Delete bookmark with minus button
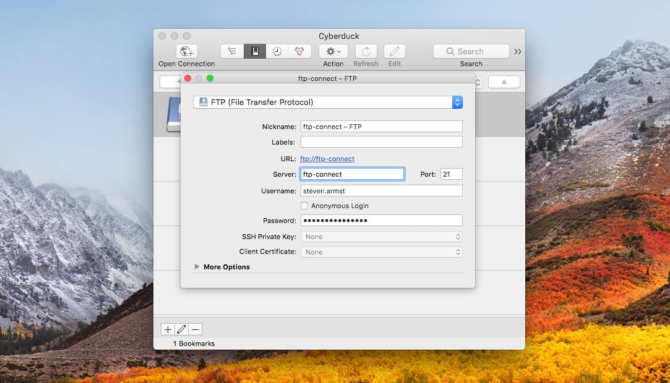This screenshot has width=670, height=383. pyautogui.click(x=195, y=329)
